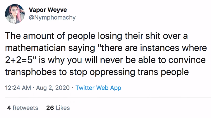Click the pink-haired avatar image
Image resolution: width=211 pixels, height=118 pixels.
tap(15, 14)
